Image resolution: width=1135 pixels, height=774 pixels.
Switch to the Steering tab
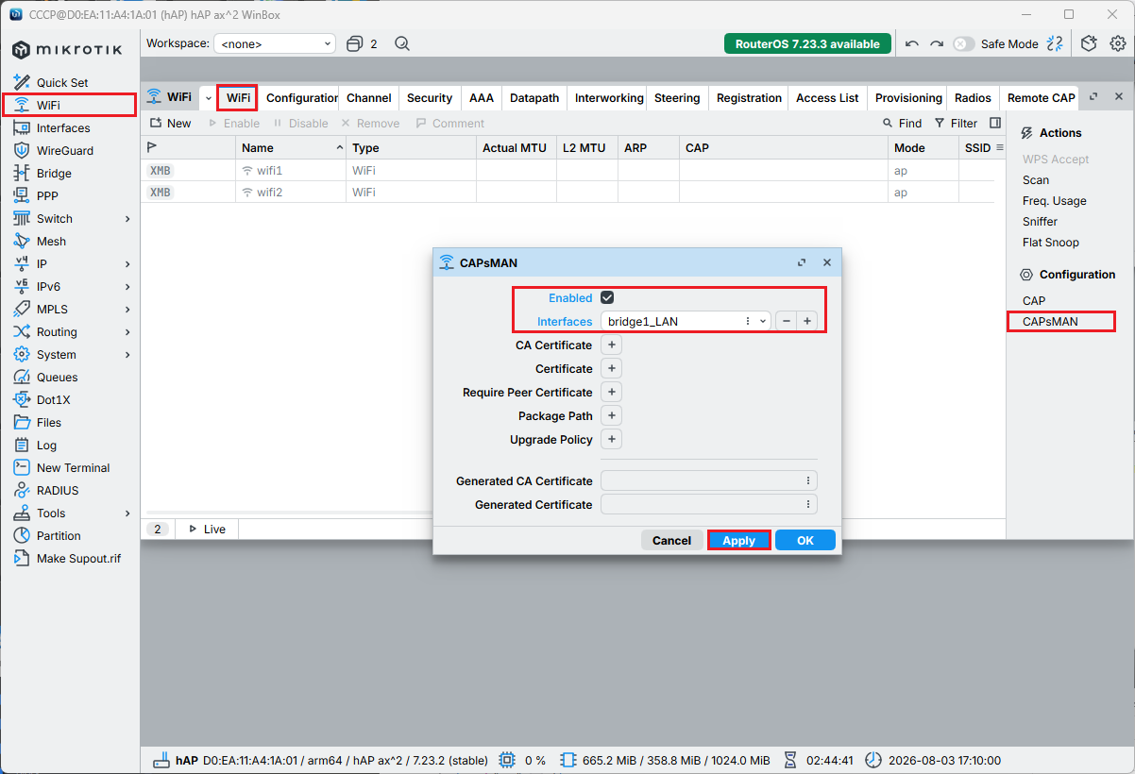pyautogui.click(x=677, y=98)
